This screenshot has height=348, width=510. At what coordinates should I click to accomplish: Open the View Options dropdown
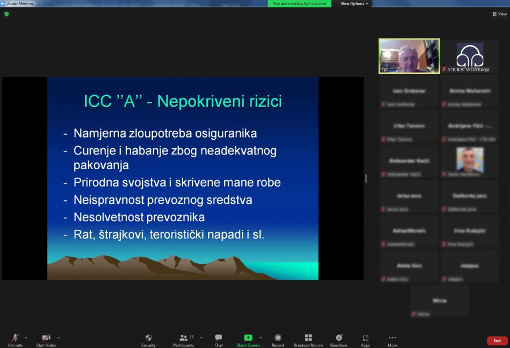click(x=353, y=3)
